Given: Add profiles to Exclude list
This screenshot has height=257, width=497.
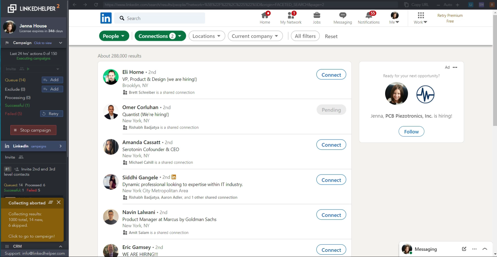Looking at the screenshot, I should (x=52, y=89).
